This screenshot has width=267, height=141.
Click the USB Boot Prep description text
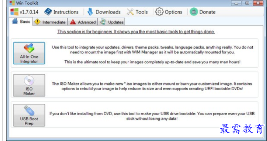tap(152, 116)
